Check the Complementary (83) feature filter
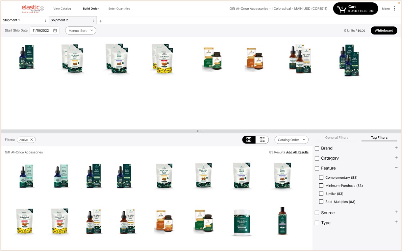 click(x=321, y=177)
